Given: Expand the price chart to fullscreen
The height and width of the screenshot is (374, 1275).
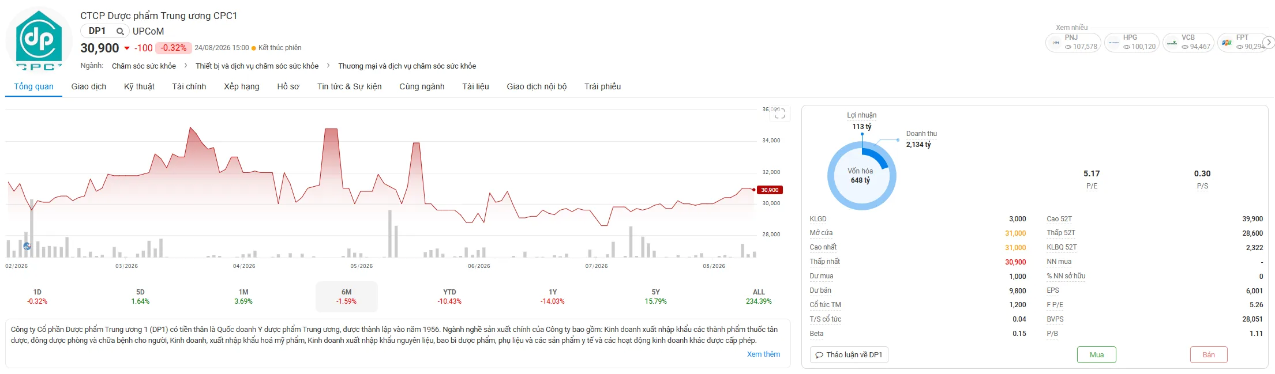Looking at the screenshot, I should pos(779,114).
